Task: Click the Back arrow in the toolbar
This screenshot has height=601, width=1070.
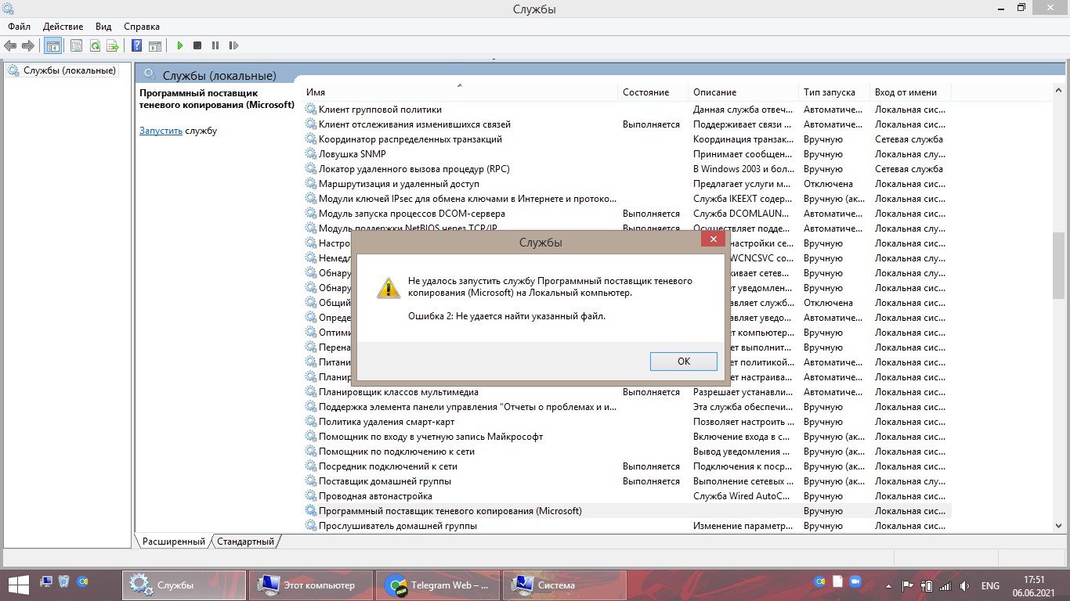Action: coord(10,46)
